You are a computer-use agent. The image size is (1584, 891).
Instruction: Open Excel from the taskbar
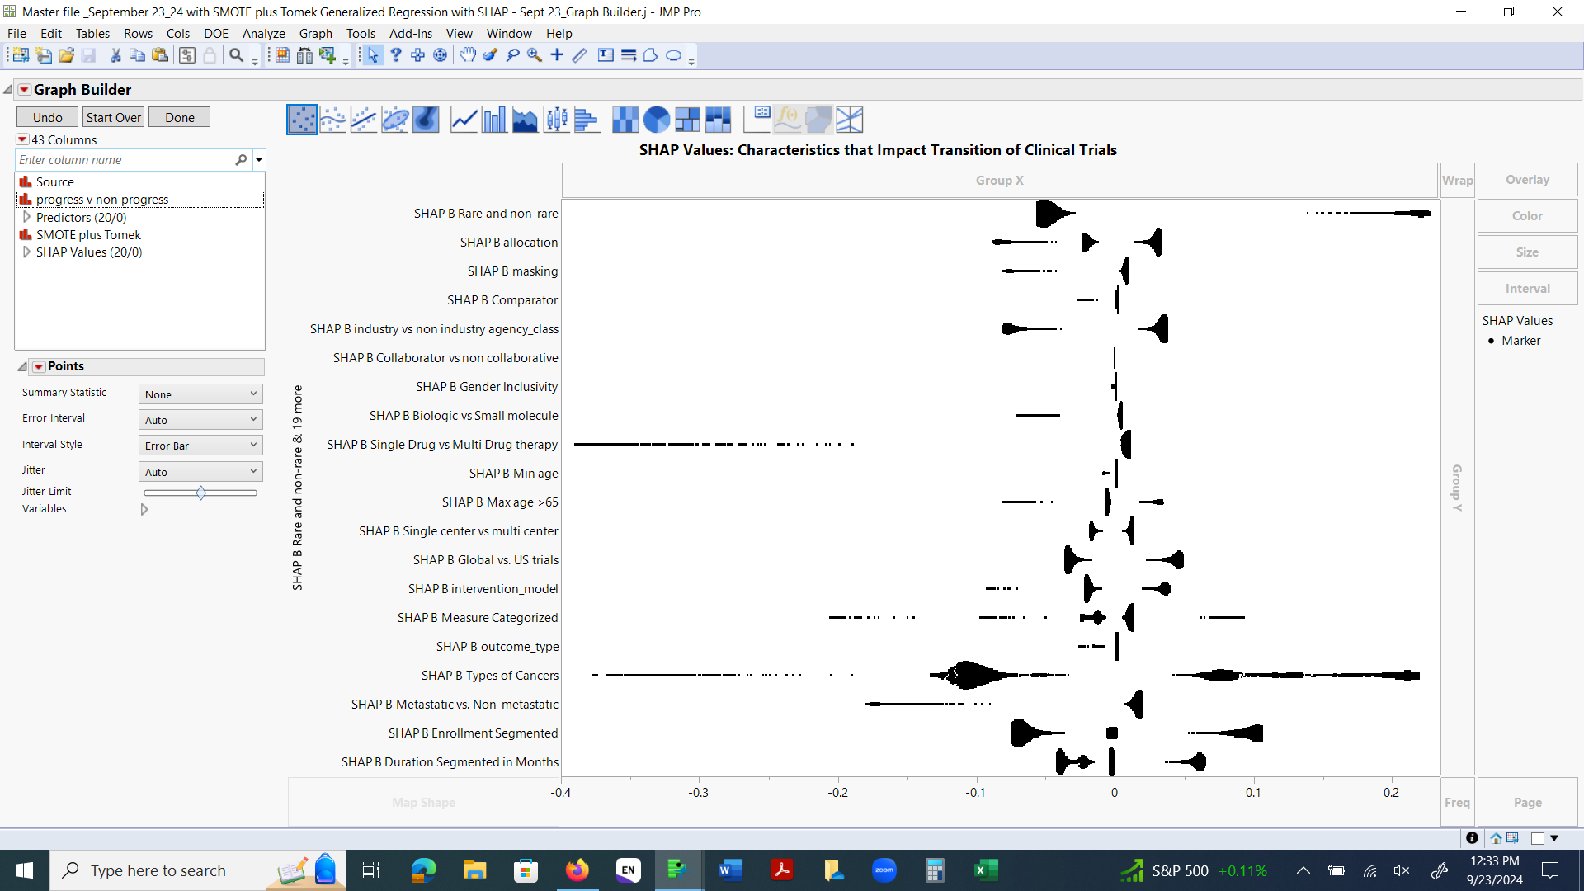986,870
